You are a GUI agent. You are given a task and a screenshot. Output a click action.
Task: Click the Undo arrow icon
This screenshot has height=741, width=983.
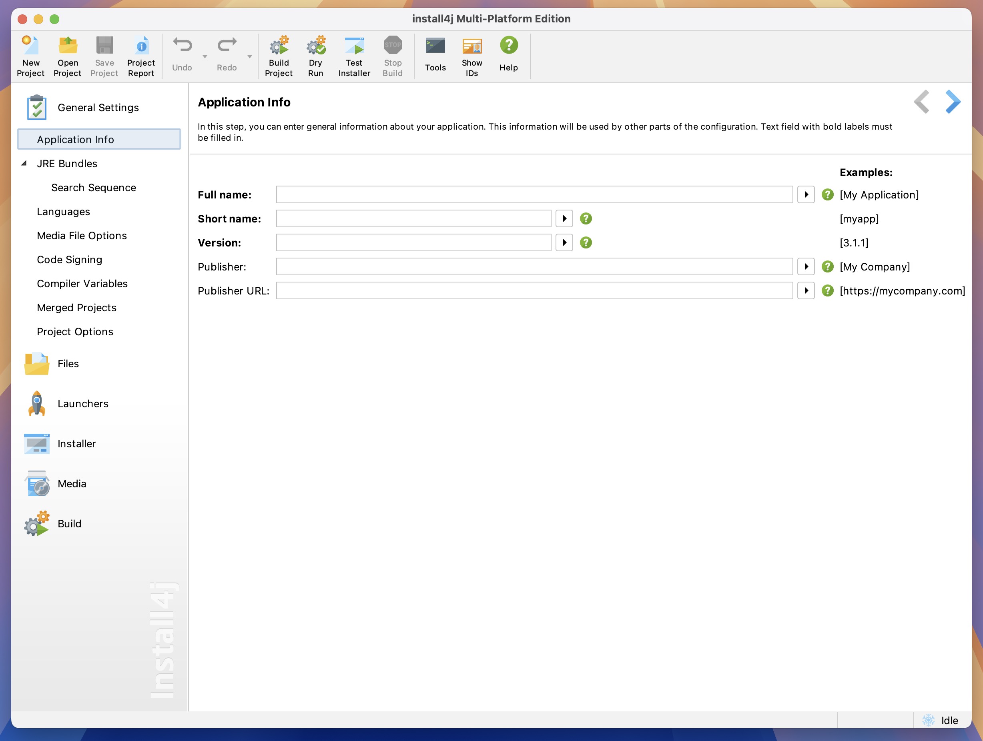(182, 45)
